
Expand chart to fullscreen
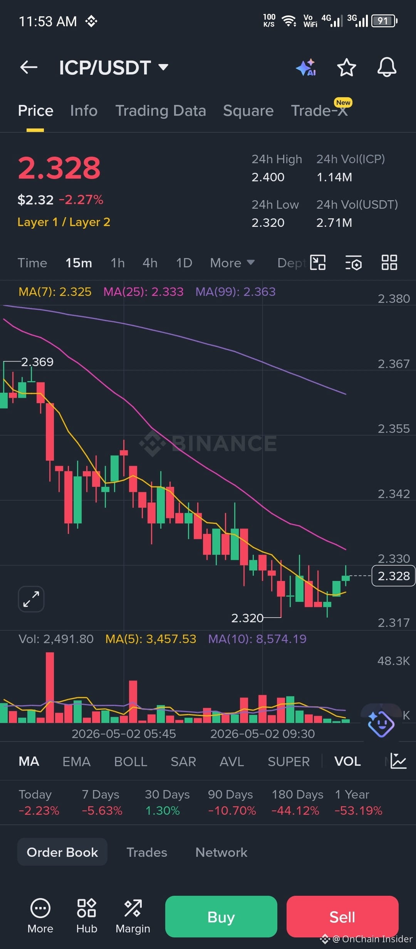point(31,599)
